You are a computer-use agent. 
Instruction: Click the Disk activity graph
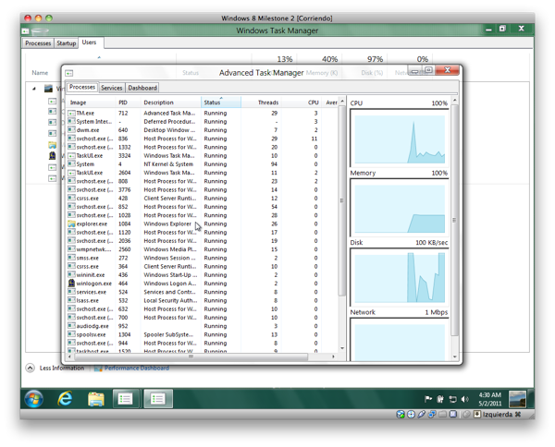[x=400, y=278]
